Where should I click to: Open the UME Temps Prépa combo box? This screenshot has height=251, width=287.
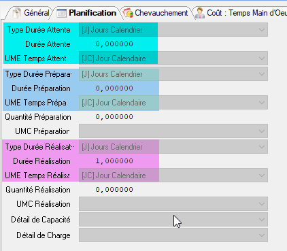point(173,103)
